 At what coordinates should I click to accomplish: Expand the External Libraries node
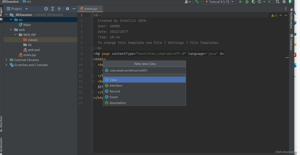(6, 60)
